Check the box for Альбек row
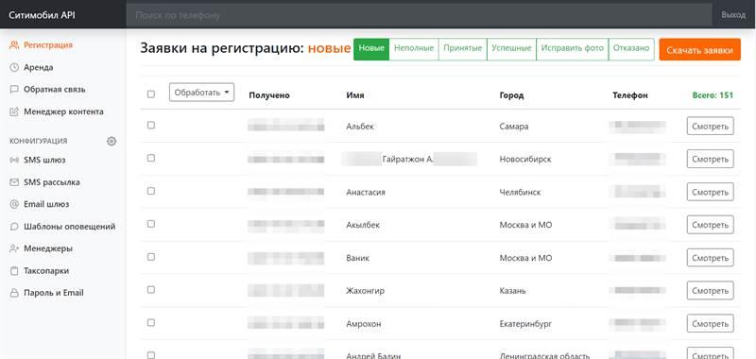Viewport: 756px width, 359px height. [x=151, y=125]
